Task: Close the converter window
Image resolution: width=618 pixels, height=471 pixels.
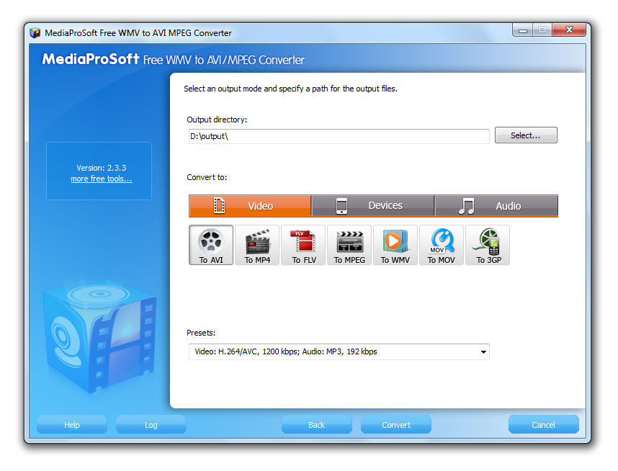Action: tap(569, 30)
